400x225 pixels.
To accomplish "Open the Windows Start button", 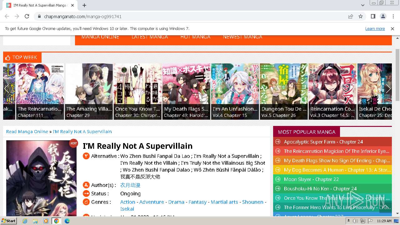I will pyautogui.click(x=9, y=221).
